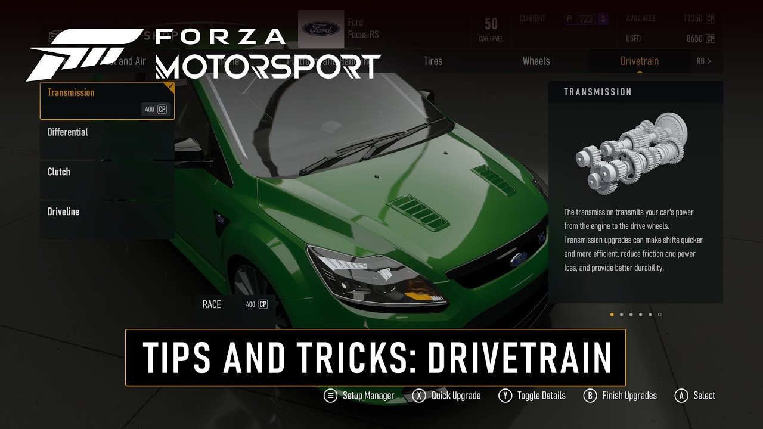Screen dimensions: 763x429
Task: Click the CP icon on Transmission row
Action: click(162, 110)
